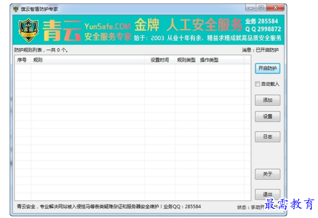Click the 退出 button
Image resolution: width=318 pixels, height=218 pixels.
point(267,194)
